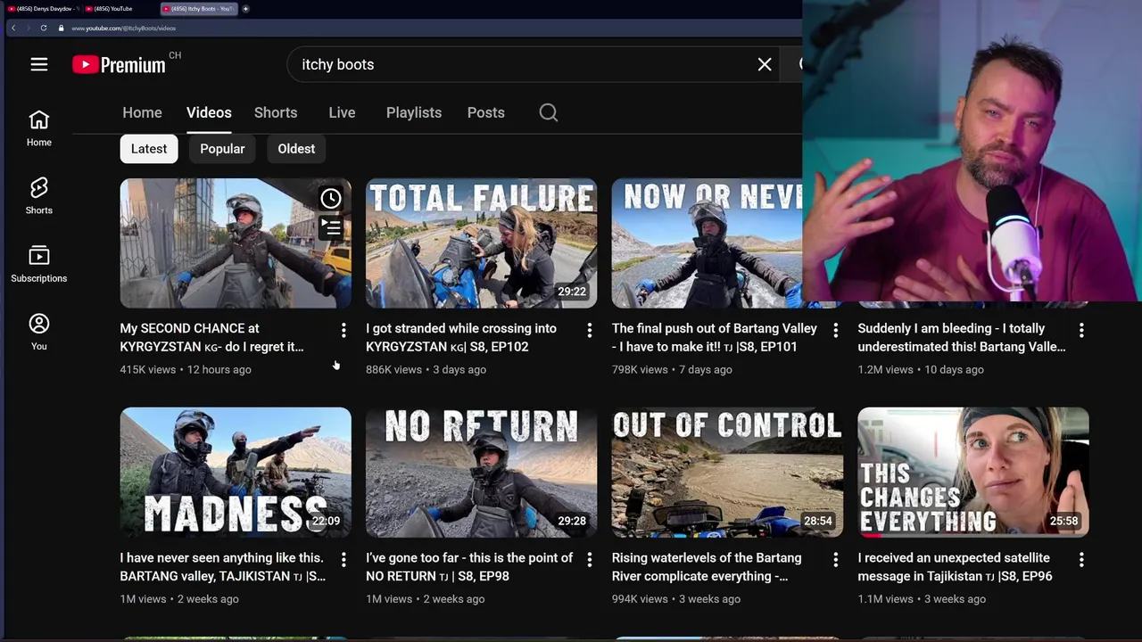The image size is (1142, 642).
Task: Open more options for BARTANG valley TAJIKISTAN video
Action: pos(343,560)
